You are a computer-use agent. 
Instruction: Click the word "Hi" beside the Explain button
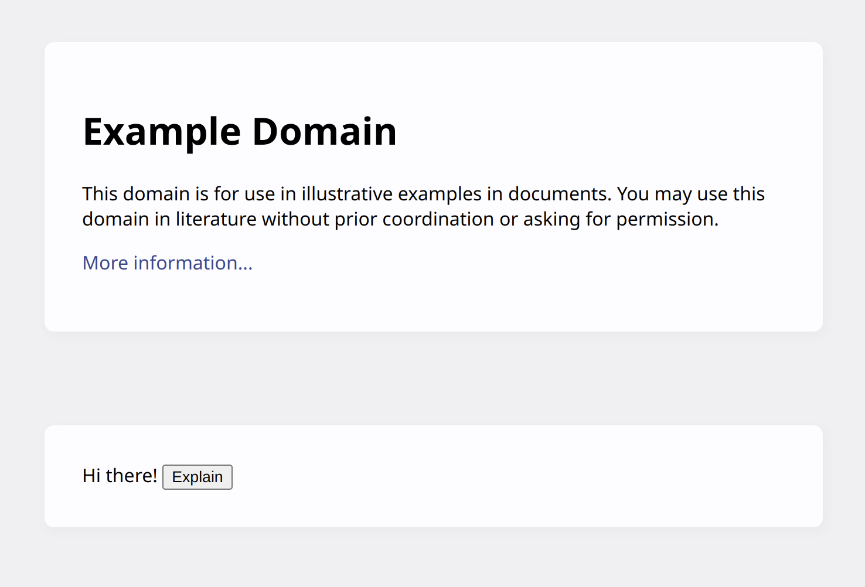pyautogui.click(x=91, y=476)
